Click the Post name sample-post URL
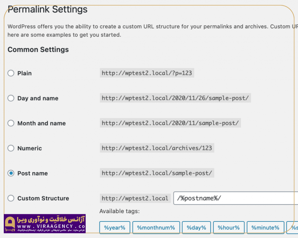Viewport: 298px width, 238px height. [157, 173]
